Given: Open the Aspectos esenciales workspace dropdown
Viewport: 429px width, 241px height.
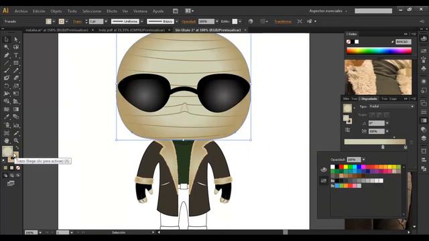Looking at the screenshot, I should pyautogui.click(x=328, y=11).
